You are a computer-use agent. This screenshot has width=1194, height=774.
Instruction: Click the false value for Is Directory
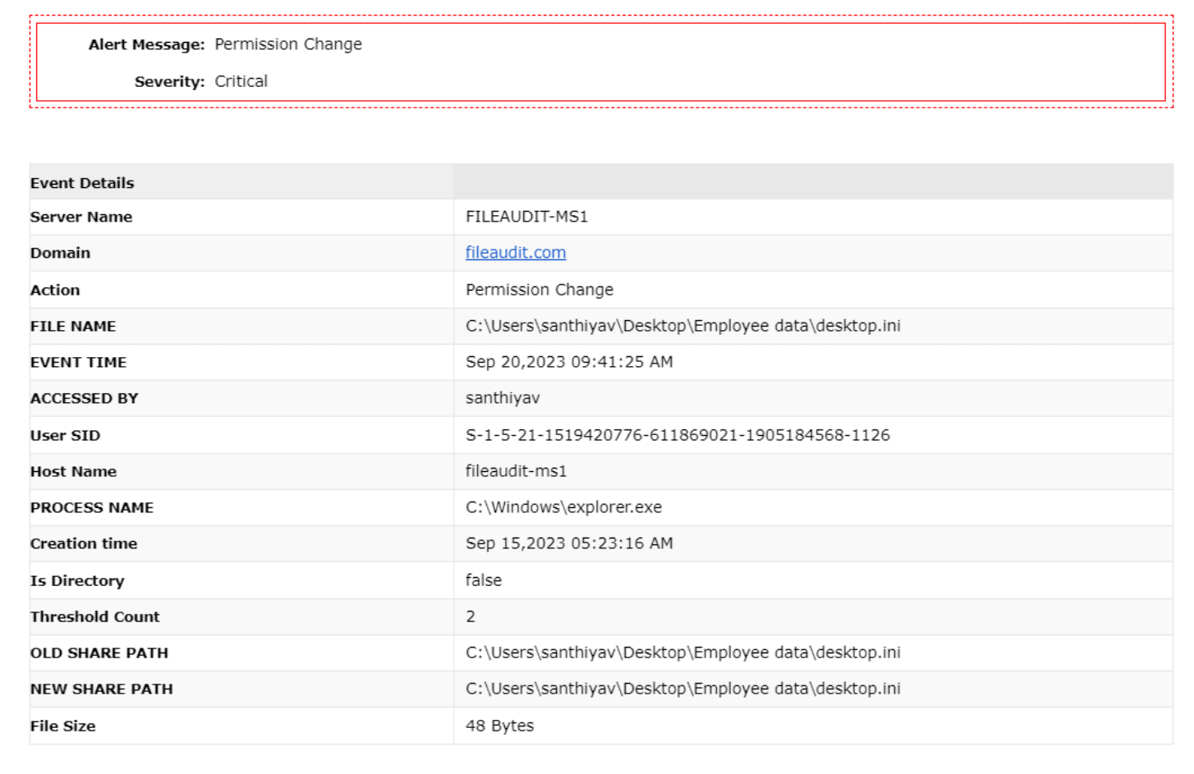pos(483,580)
